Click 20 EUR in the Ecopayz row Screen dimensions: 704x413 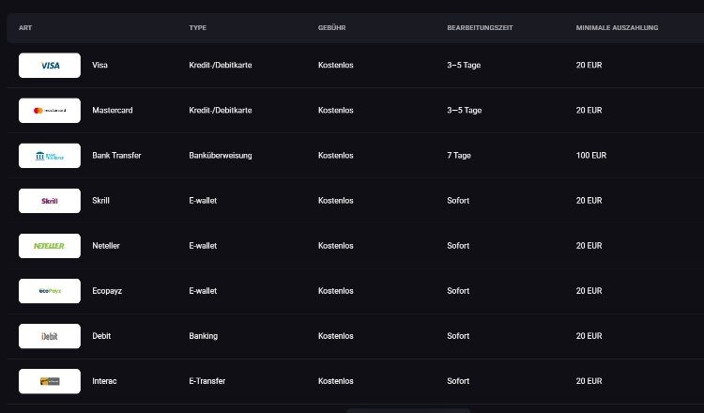589,291
